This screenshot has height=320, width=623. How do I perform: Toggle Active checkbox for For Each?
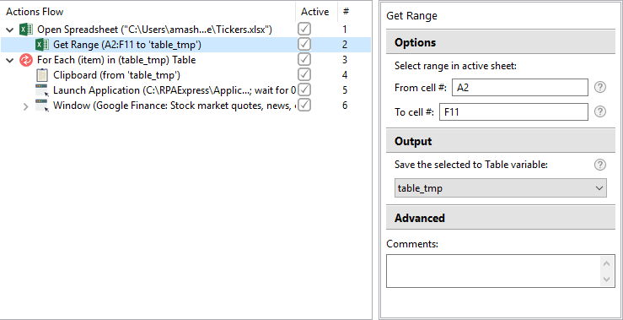click(x=304, y=59)
